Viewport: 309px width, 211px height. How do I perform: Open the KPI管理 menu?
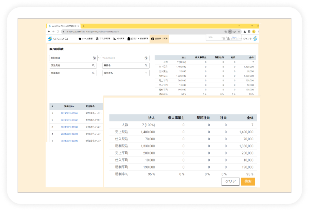pos(119,39)
